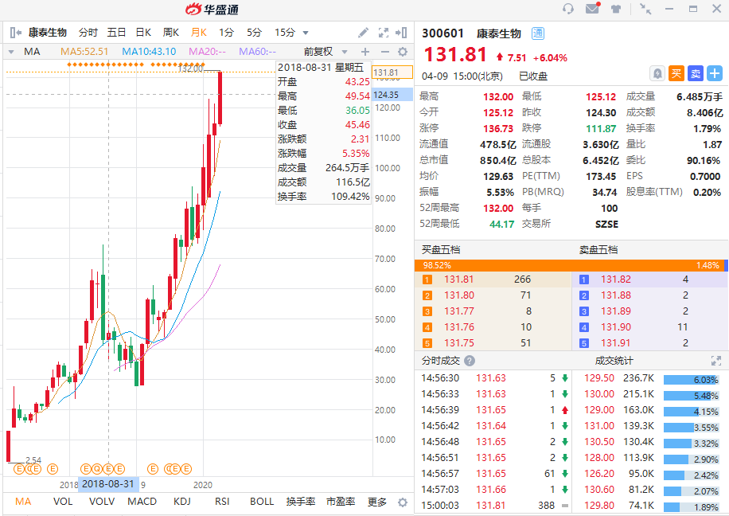The width and height of the screenshot is (729, 516).
Task: Select the 市盈率 indicator tab
Action: coord(341,502)
